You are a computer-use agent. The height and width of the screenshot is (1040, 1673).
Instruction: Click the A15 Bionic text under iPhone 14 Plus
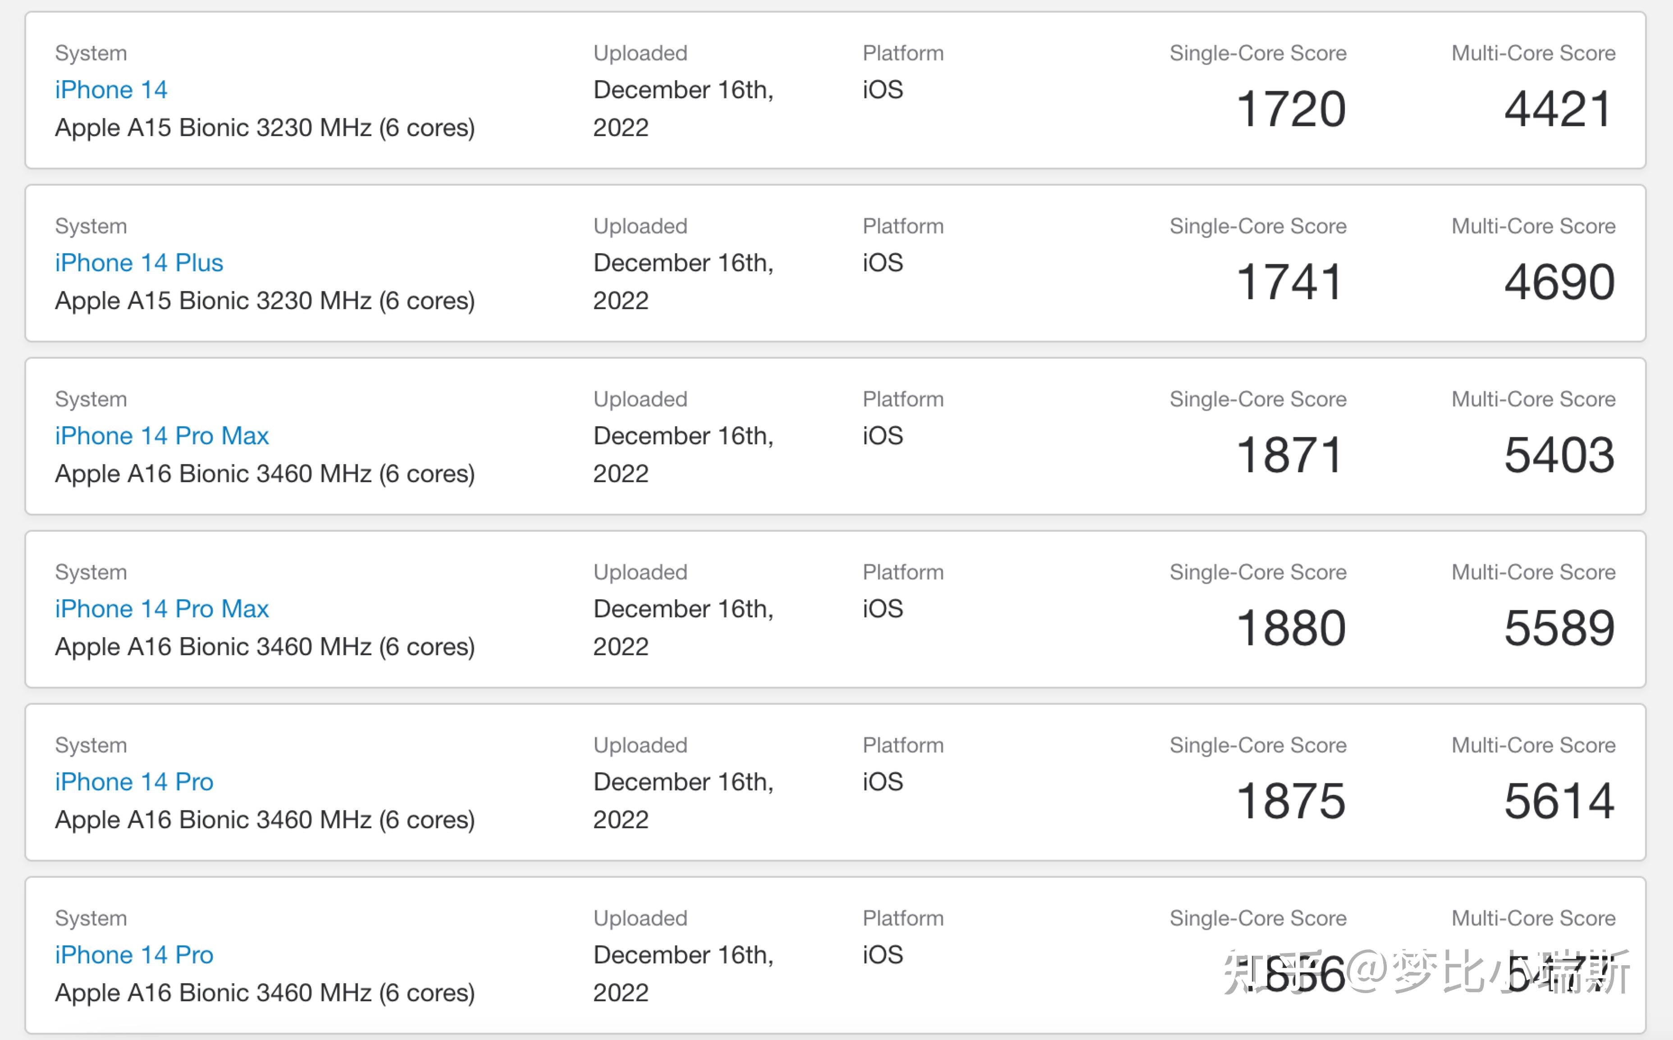point(265,301)
